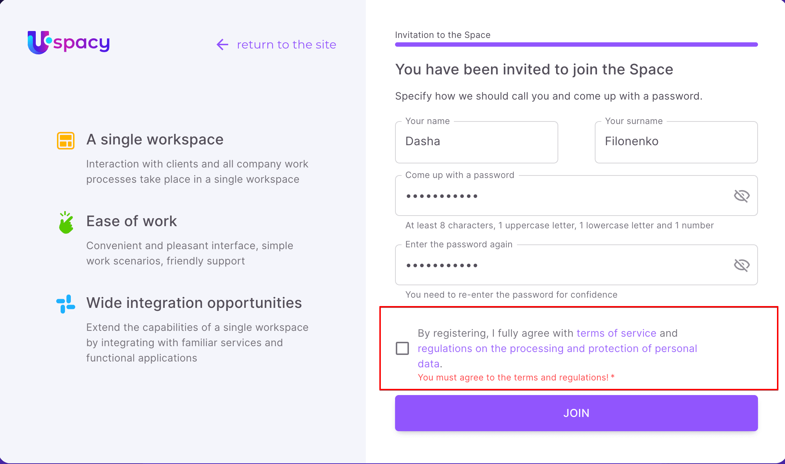Click the Ease of work heading
785x464 pixels.
coord(131,221)
